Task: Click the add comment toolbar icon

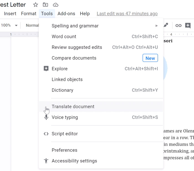Action: point(188,25)
